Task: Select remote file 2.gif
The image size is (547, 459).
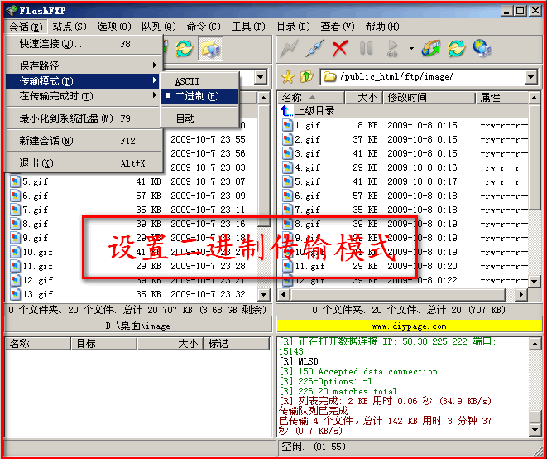Action: [301, 139]
